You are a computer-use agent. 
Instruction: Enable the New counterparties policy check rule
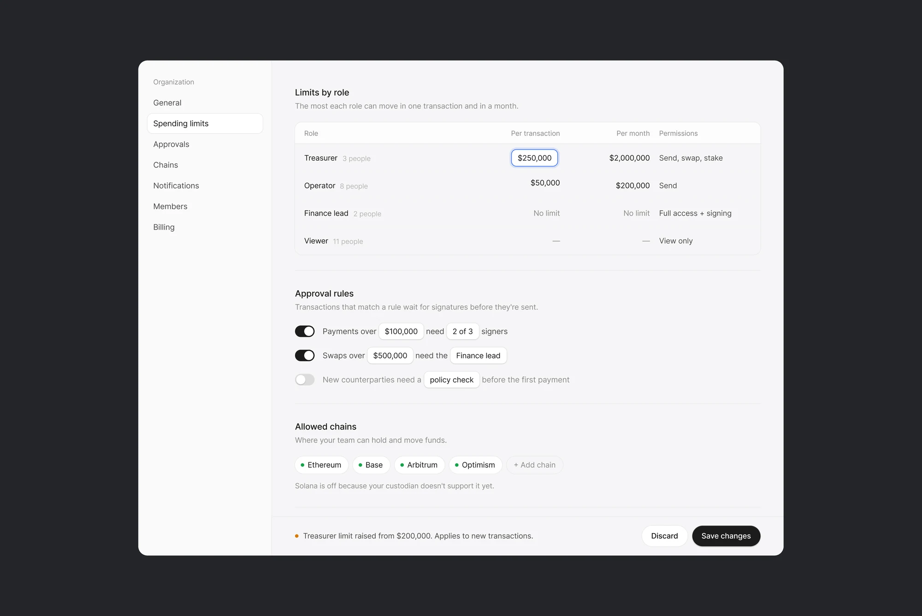pos(305,380)
